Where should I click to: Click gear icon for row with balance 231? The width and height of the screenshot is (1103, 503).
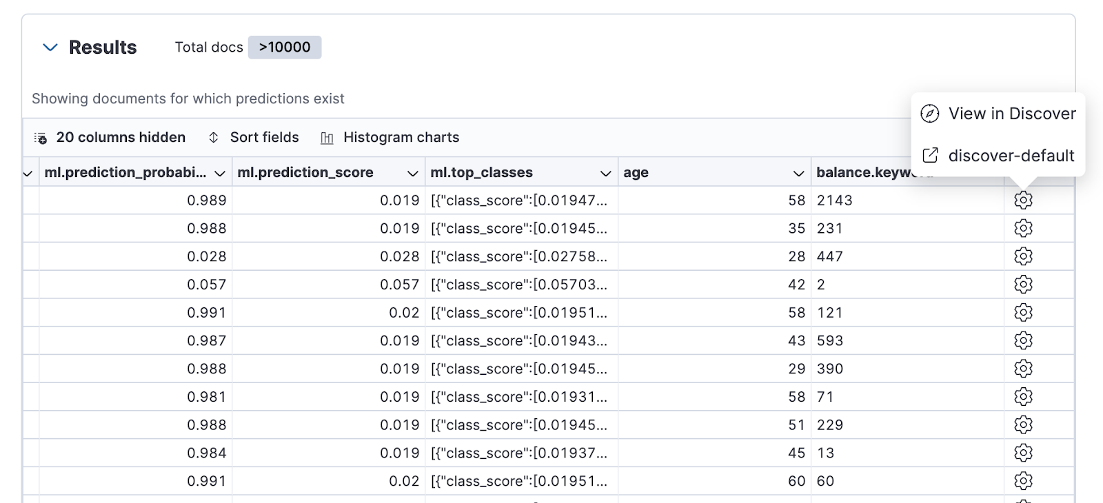(1023, 228)
